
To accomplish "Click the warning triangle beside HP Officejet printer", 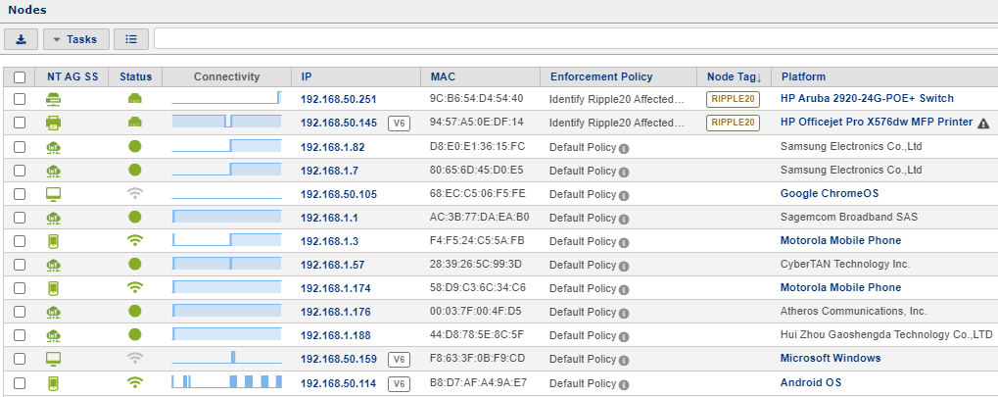I will 983,123.
